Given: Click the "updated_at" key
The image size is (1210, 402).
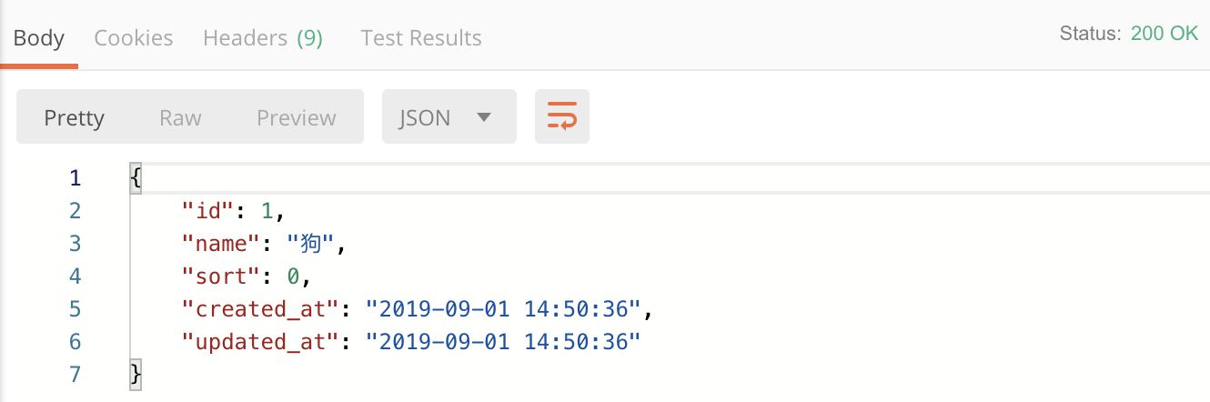Looking at the screenshot, I should (261, 341).
